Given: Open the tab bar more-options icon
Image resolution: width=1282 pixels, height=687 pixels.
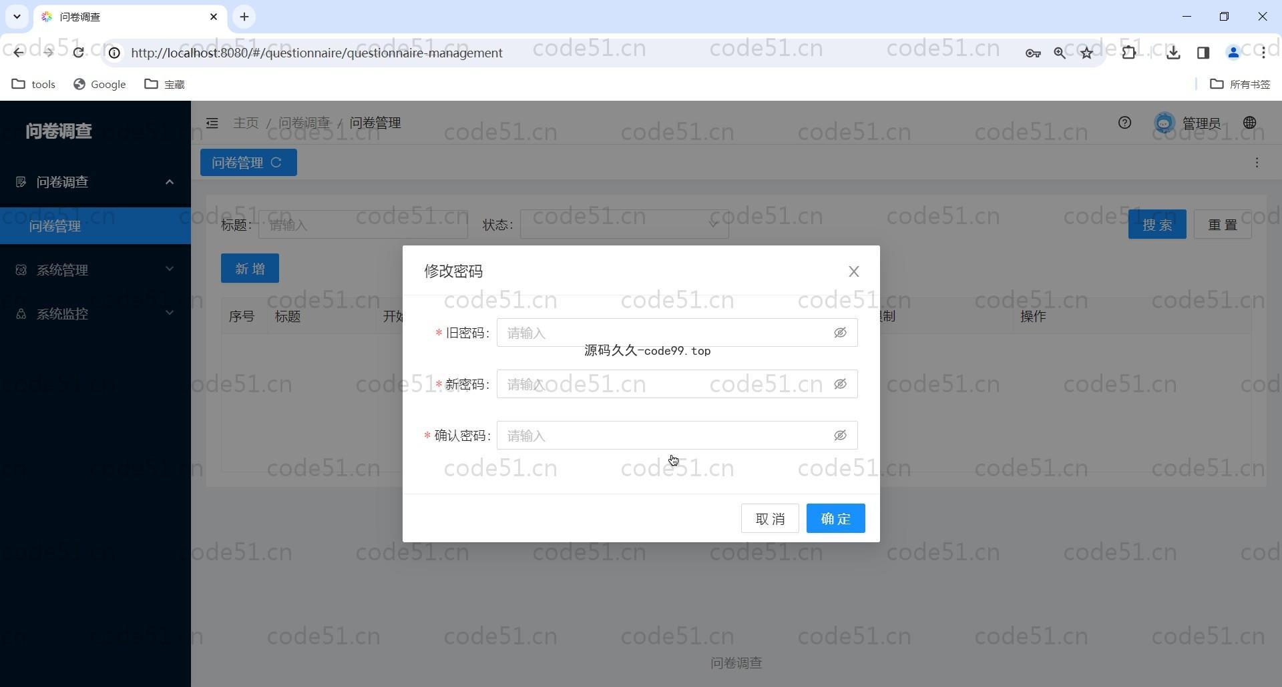Looking at the screenshot, I should (x=1257, y=163).
